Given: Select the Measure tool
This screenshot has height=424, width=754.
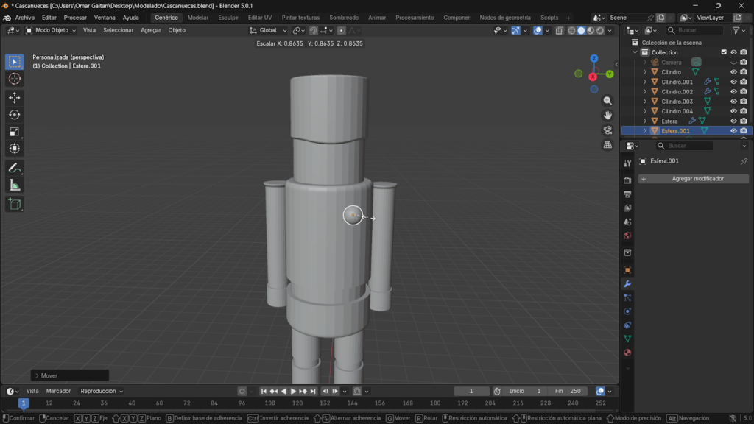Looking at the screenshot, I should 14,183.
